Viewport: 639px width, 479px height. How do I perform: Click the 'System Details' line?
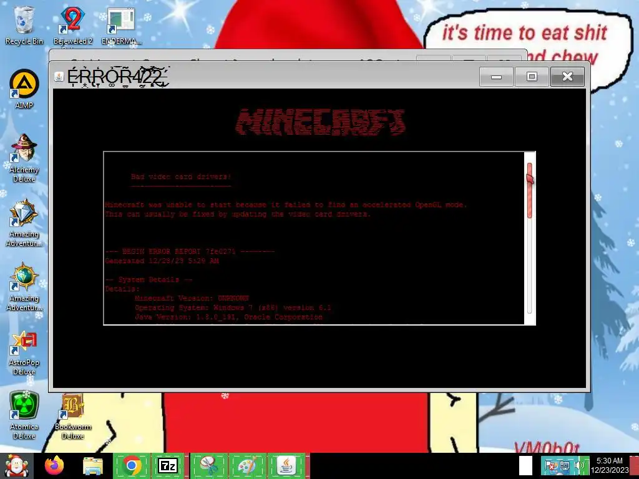point(149,279)
